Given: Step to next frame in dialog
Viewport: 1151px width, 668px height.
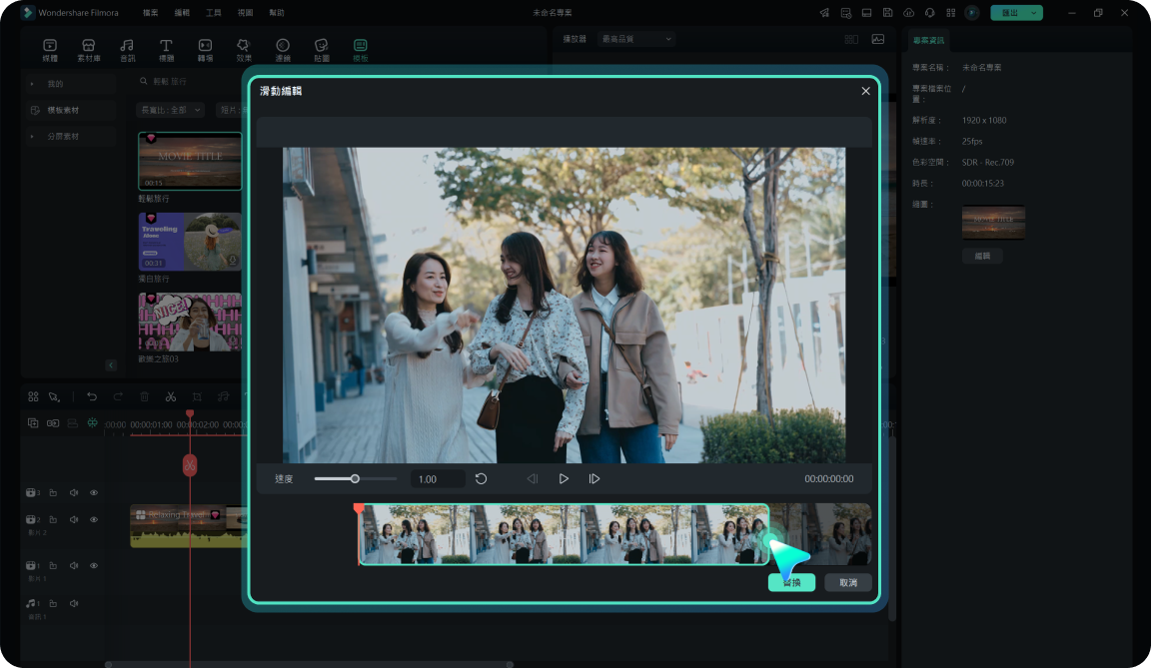Looking at the screenshot, I should point(593,479).
